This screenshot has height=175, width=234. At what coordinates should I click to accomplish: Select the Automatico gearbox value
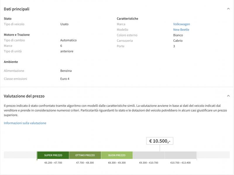[68, 40]
